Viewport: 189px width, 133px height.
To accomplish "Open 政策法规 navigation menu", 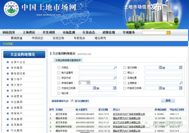I will [109, 32].
